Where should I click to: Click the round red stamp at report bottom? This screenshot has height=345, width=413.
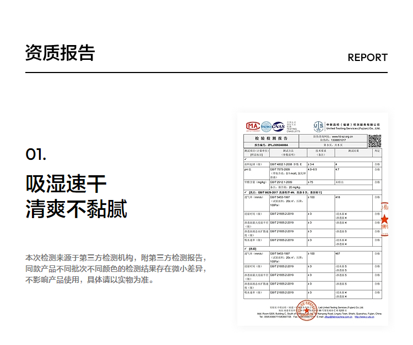point(307,310)
